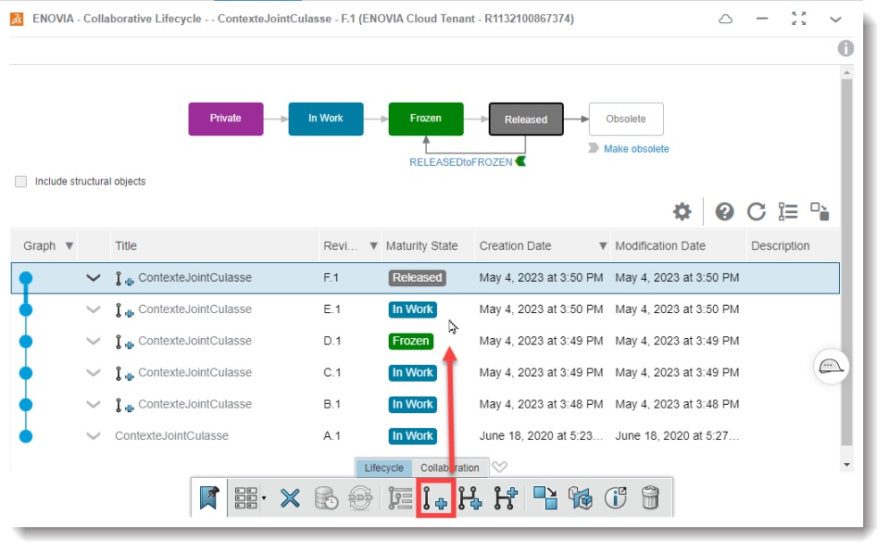The image size is (889, 553).
Task: Click the RELEASEDtoFROZEN transition link
Action: pyautogui.click(x=461, y=162)
